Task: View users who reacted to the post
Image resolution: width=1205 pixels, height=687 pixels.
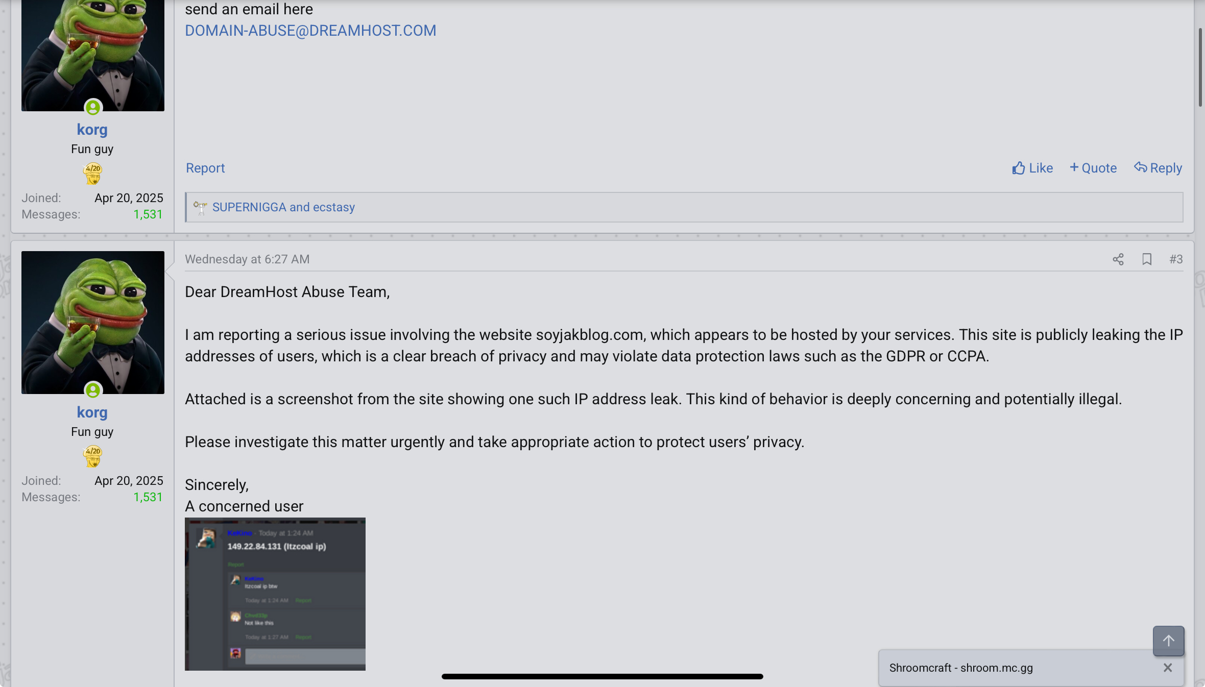Action: (283, 207)
